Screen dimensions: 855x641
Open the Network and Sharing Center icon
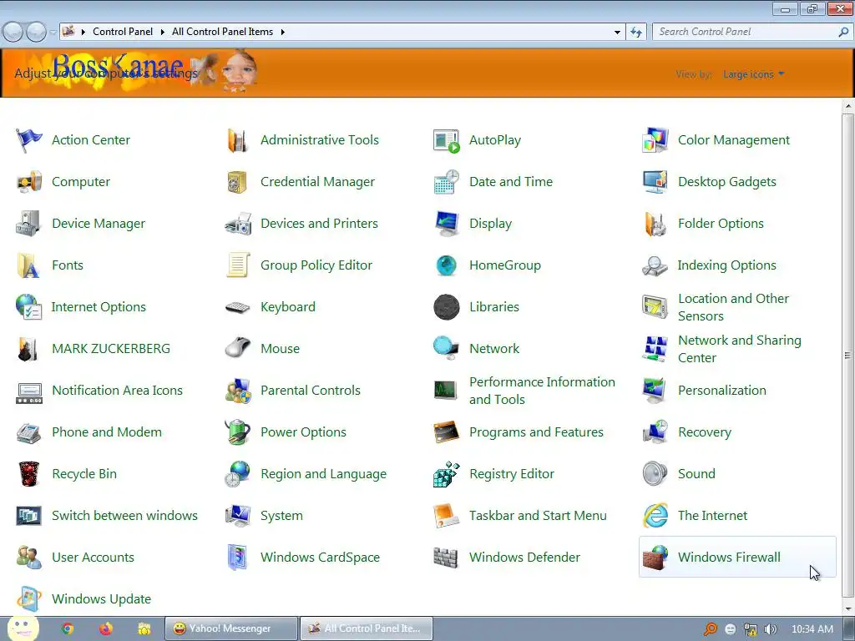click(655, 349)
